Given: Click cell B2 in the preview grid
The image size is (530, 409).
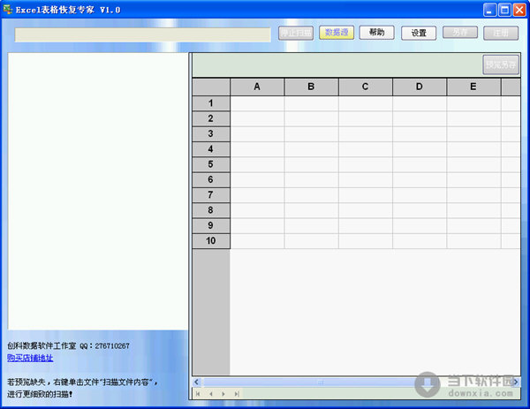Looking at the screenshot, I should (x=311, y=118).
